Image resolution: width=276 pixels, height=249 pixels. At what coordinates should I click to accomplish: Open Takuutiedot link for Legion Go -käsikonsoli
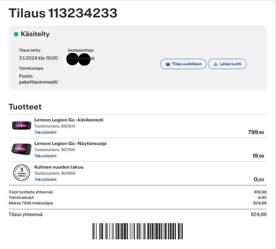(x=45, y=132)
